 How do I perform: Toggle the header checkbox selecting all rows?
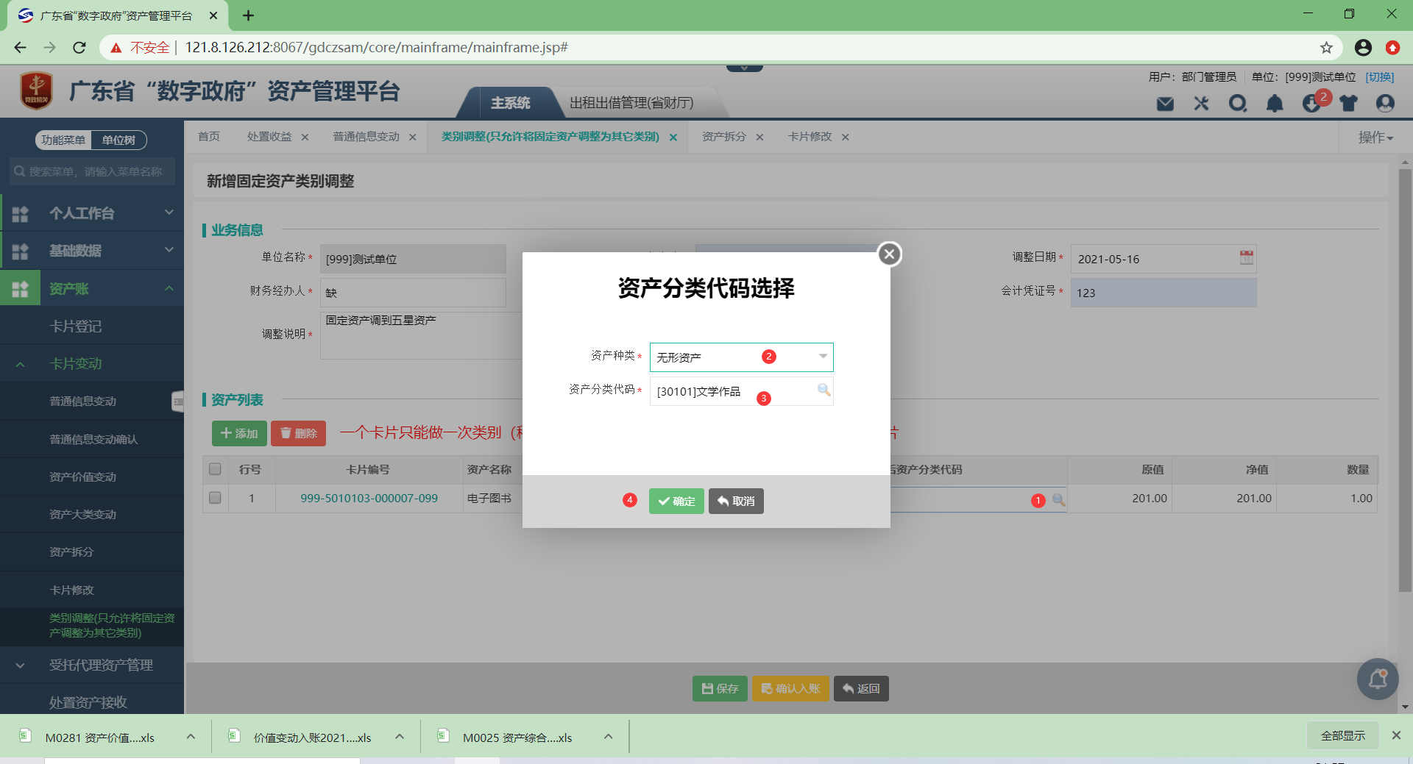215,469
